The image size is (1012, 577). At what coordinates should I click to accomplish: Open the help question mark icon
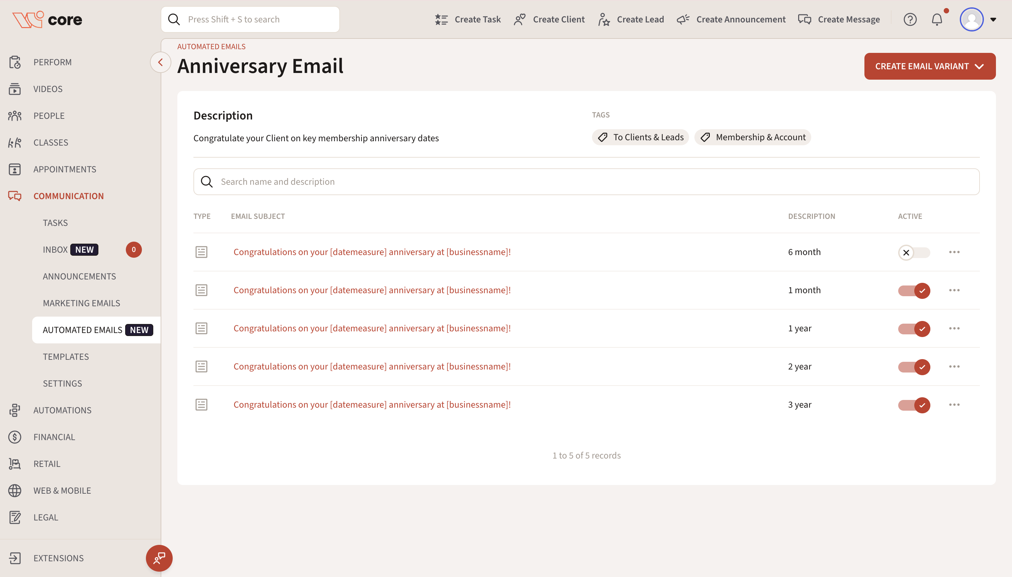(x=910, y=19)
